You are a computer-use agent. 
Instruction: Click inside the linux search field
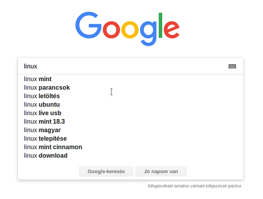124,66
